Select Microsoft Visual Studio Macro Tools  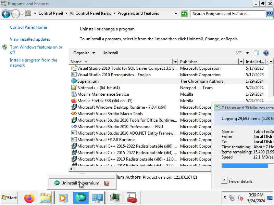pyautogui.click(x=141, y=114)
